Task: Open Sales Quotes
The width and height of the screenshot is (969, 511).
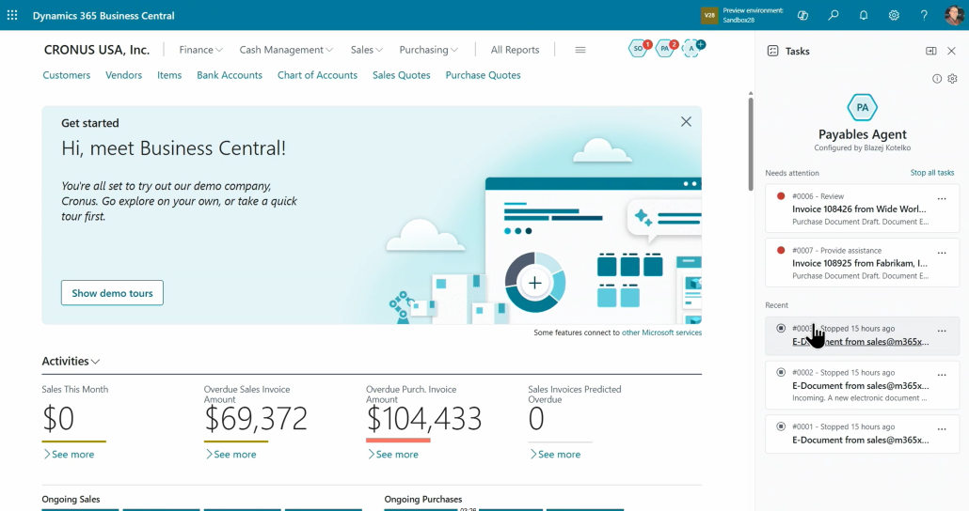Action: [x=401, y=75]
